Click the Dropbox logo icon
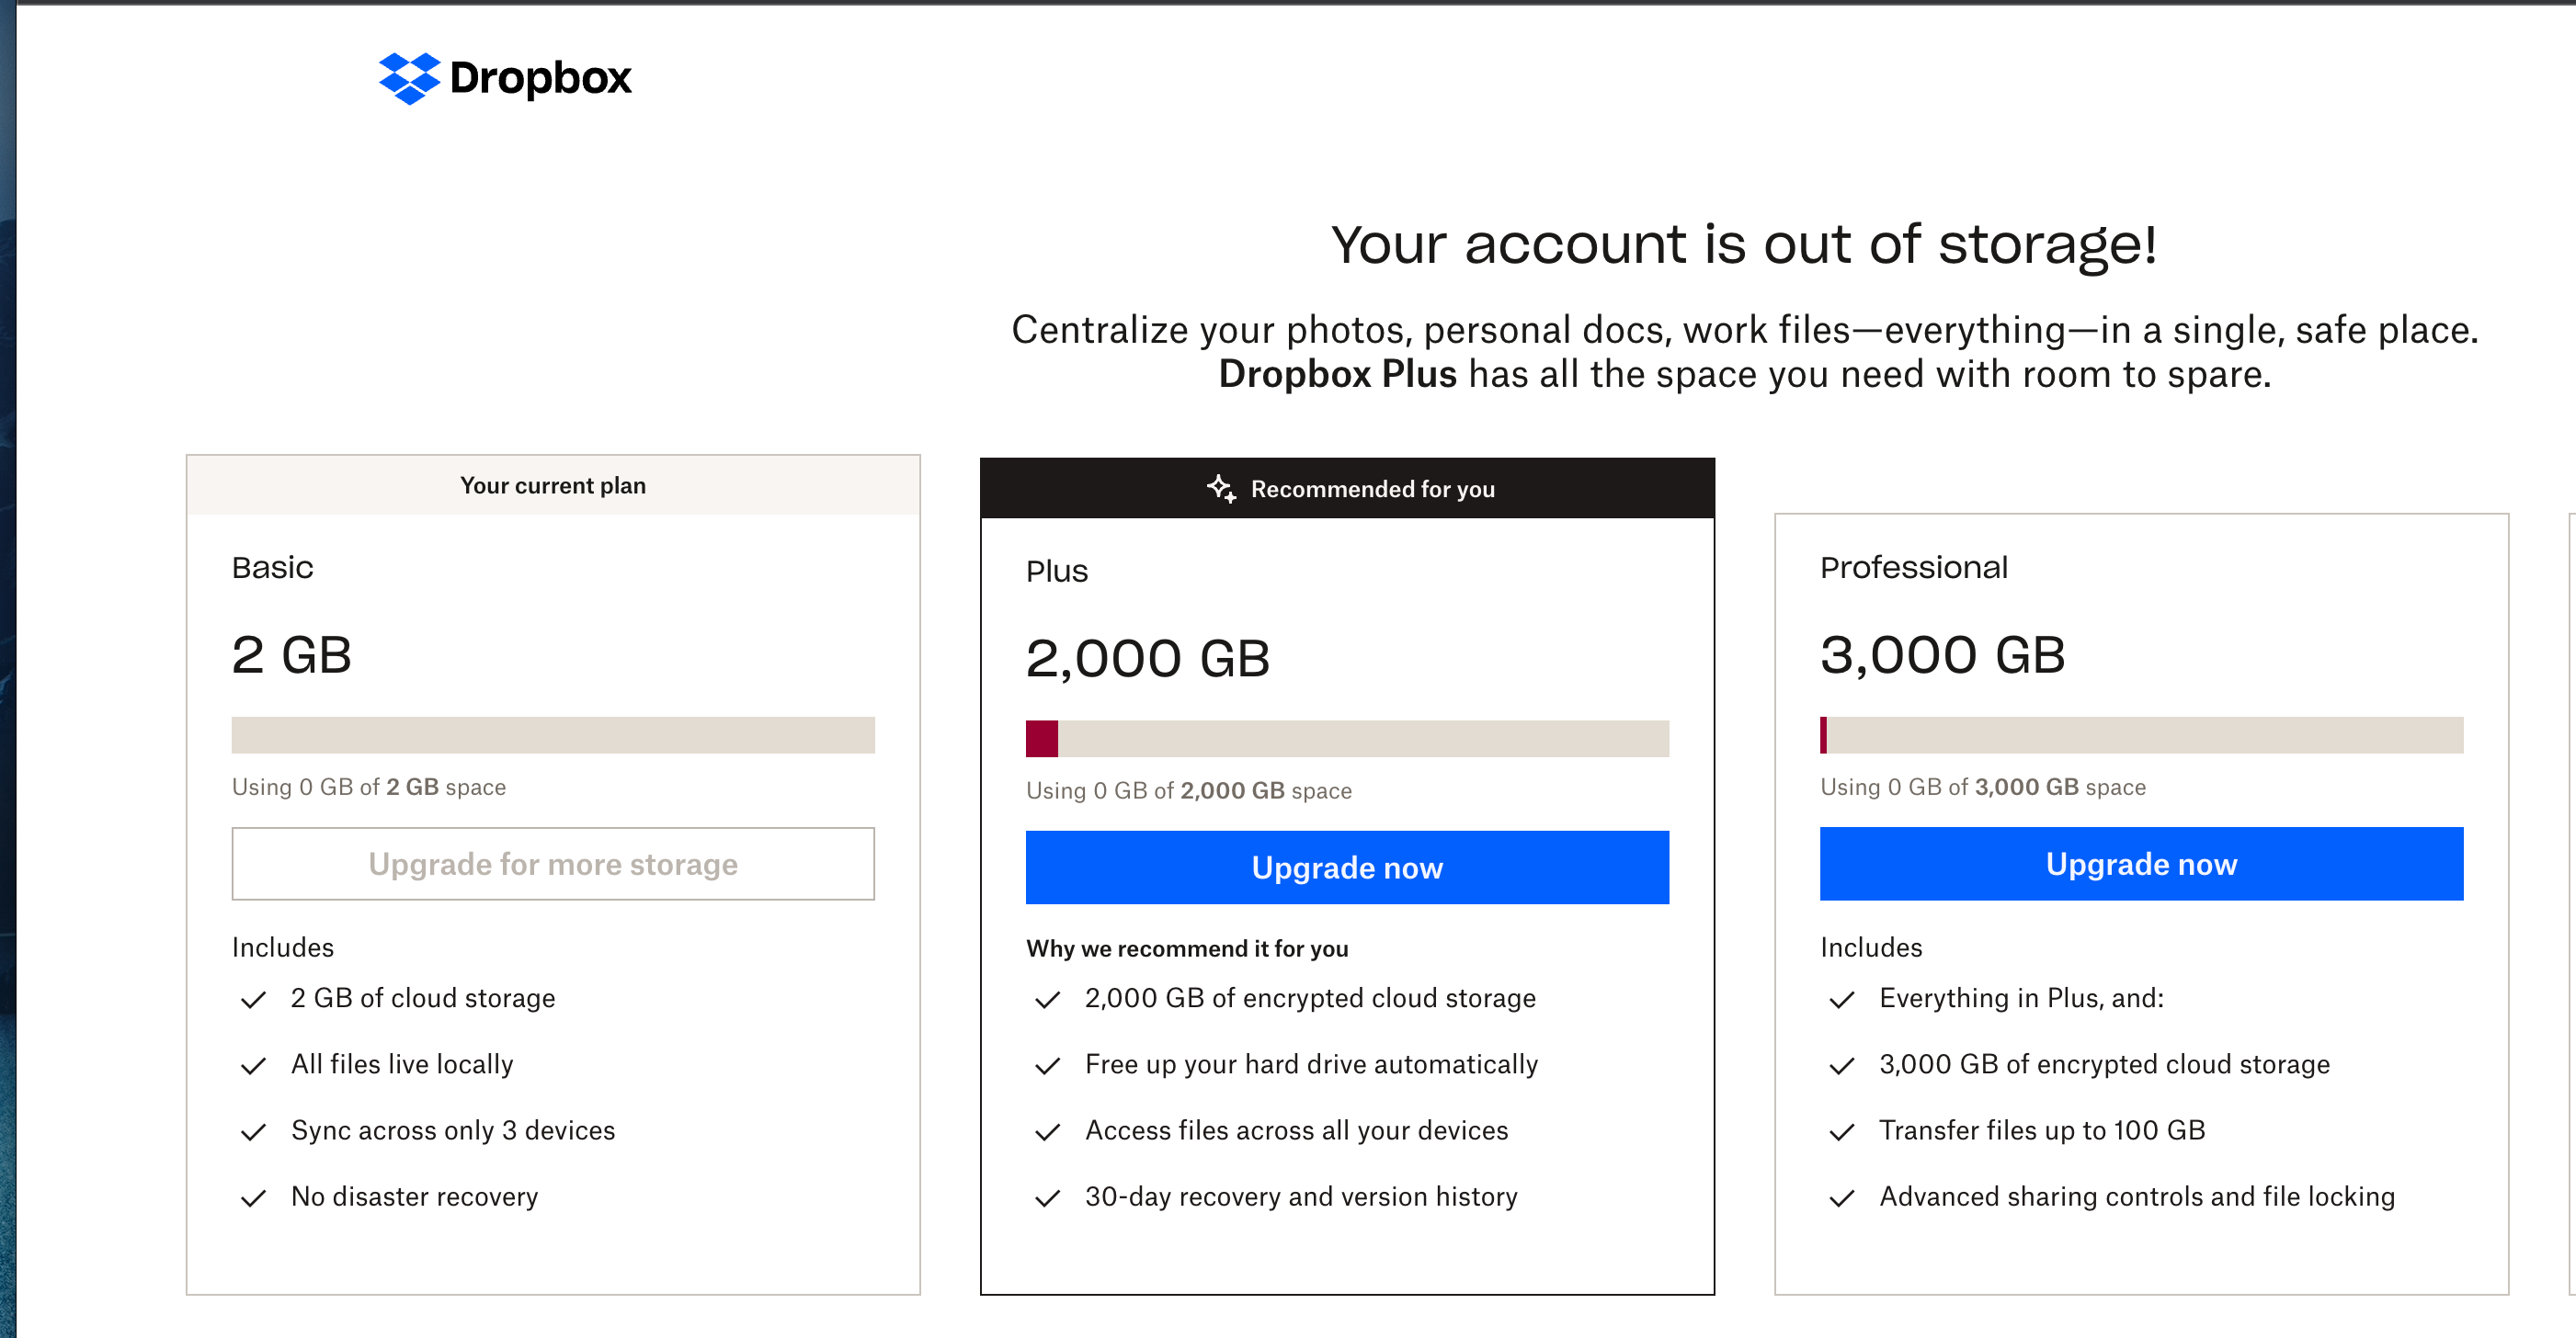 (x=409, y=78)
